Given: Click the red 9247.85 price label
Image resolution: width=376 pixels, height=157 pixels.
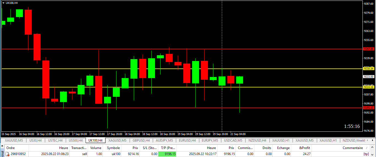Looking at the screenshot, I should [x=369, y=49].
